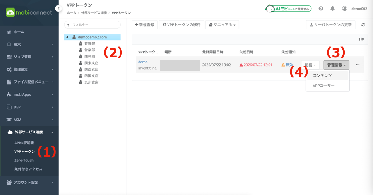Sort by the 最終同期日時 column header
Viewport: 373px width, 195px height.
coord(213,52)
